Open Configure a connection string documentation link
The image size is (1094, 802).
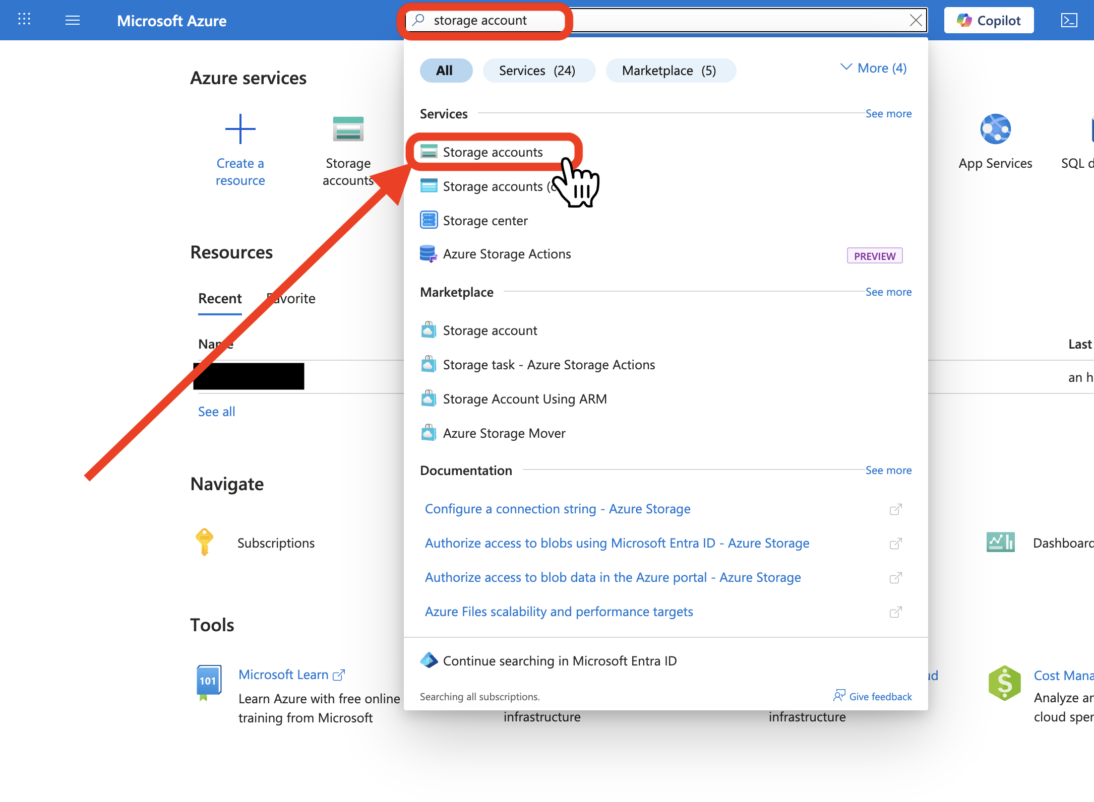[557, 509]
